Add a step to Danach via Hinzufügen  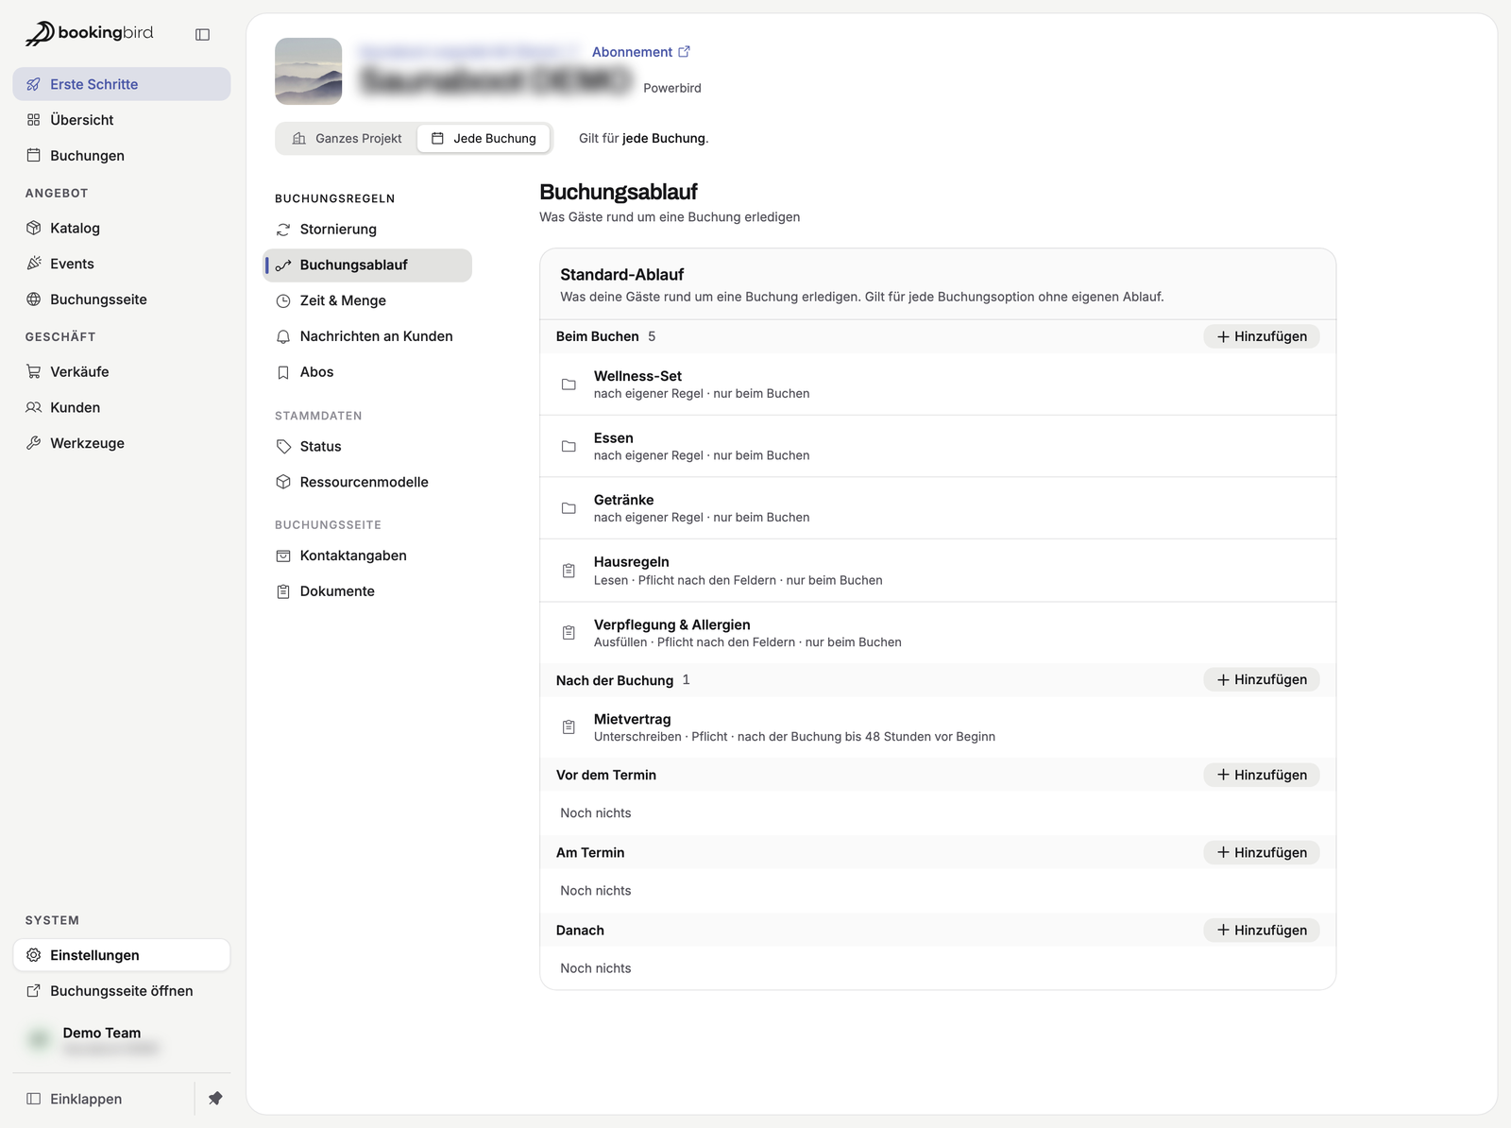coord(1262,930)
